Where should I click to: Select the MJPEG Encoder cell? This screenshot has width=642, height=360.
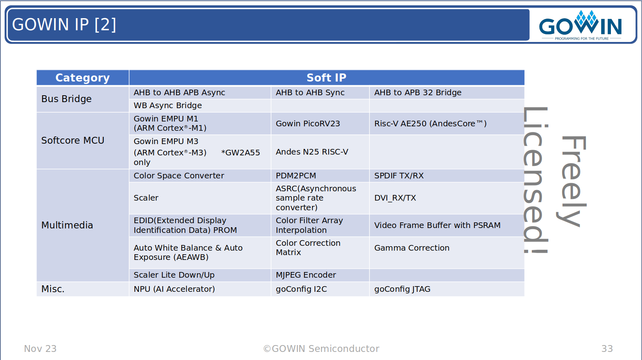point(320,275)
